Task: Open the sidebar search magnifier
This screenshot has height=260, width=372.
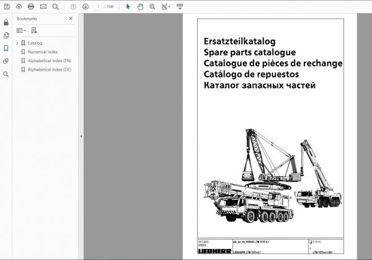Action: [6, 74]
